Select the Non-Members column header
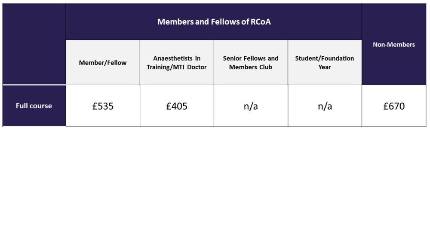Viewport: 430px width, 242px height. [394, 44]
